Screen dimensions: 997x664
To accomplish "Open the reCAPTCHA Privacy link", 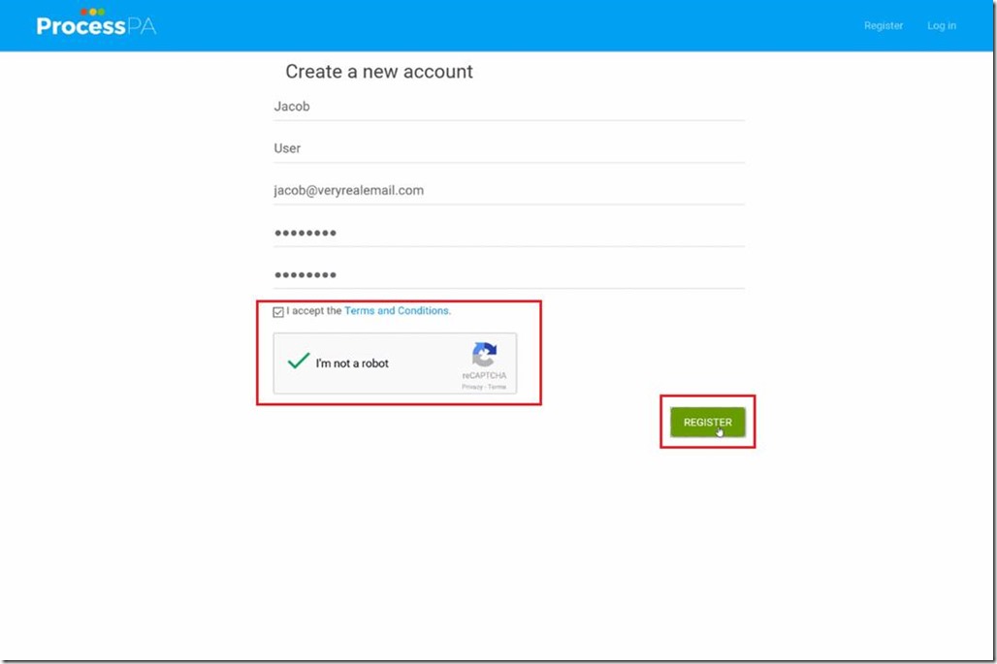I will point(471,387).
